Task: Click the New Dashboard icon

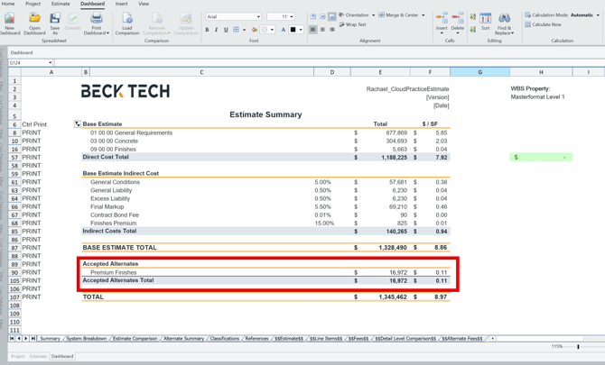Action: coord(10,19)
